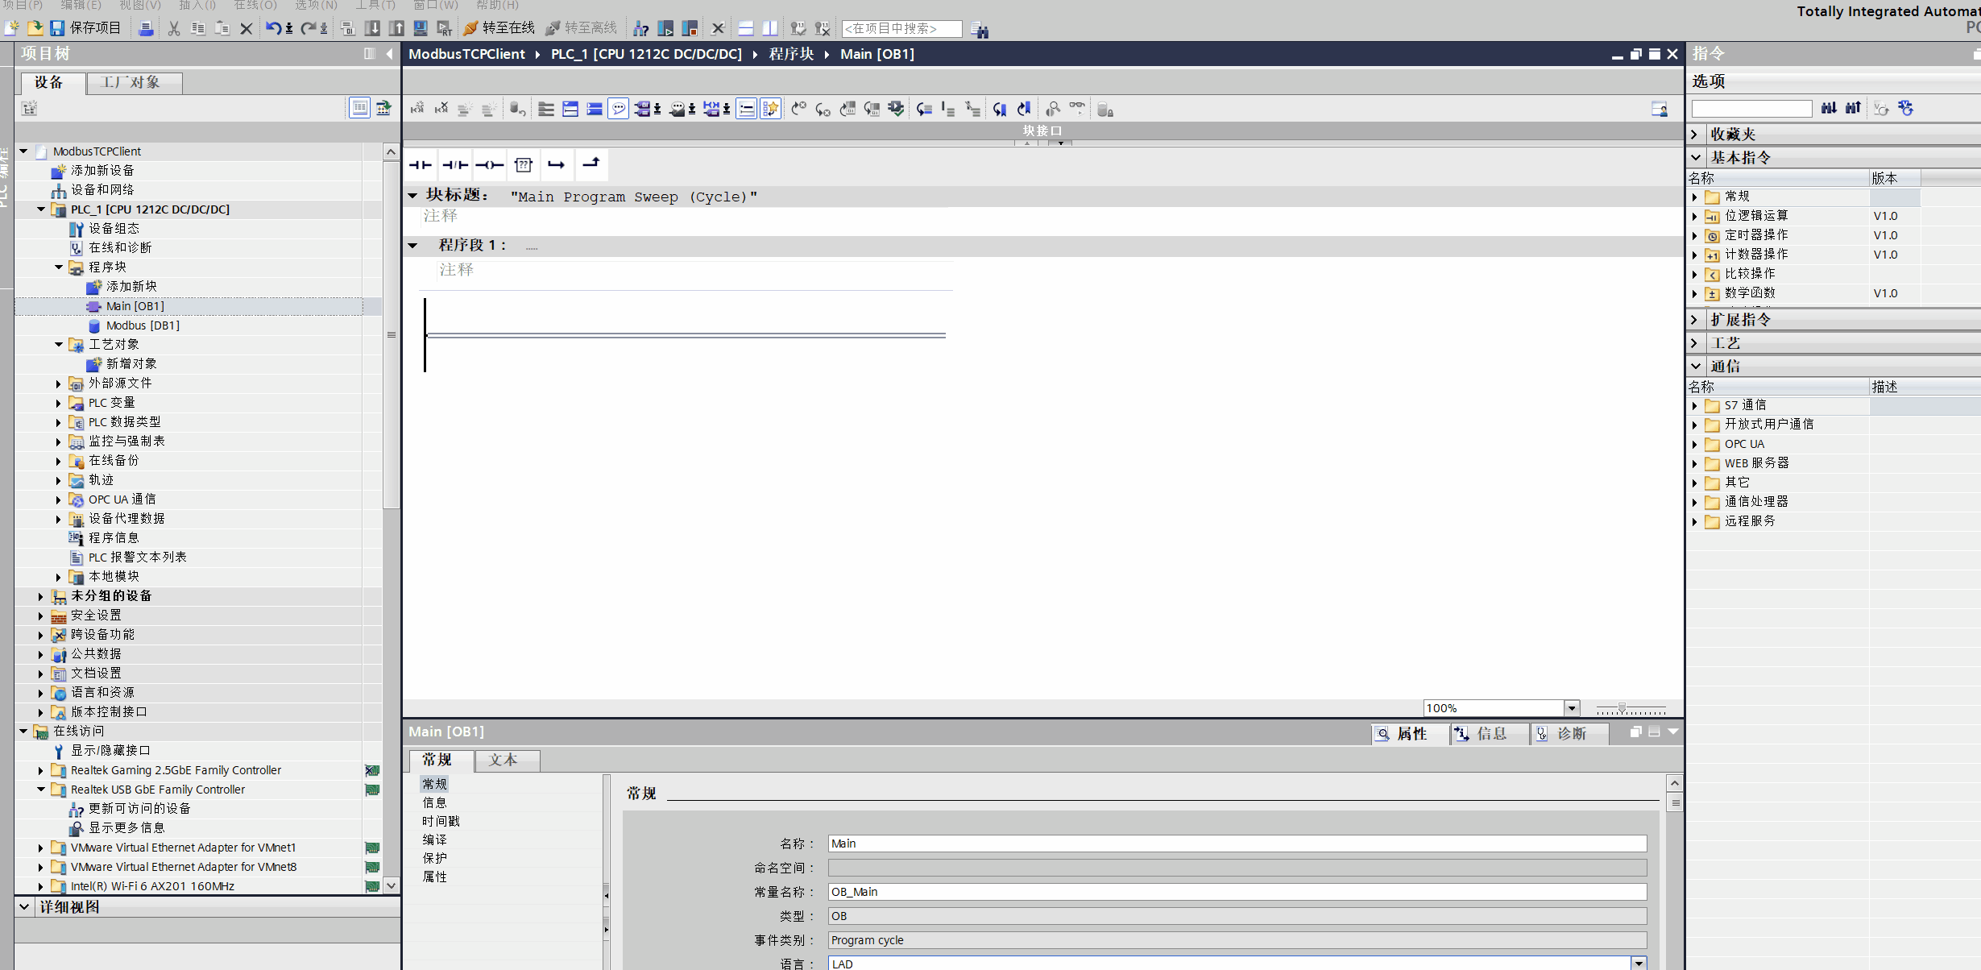Expand the PLC 变量 folder
This screenshot has height=970, width=1981.
pos(59,402)
